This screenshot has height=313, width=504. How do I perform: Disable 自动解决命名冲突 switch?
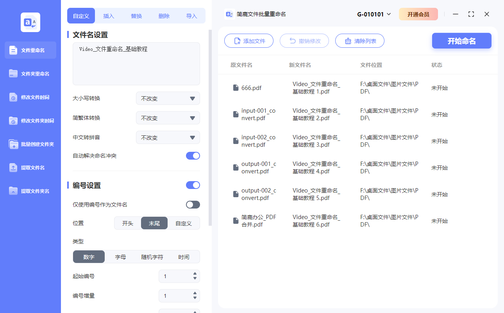(x=193, y=155)
